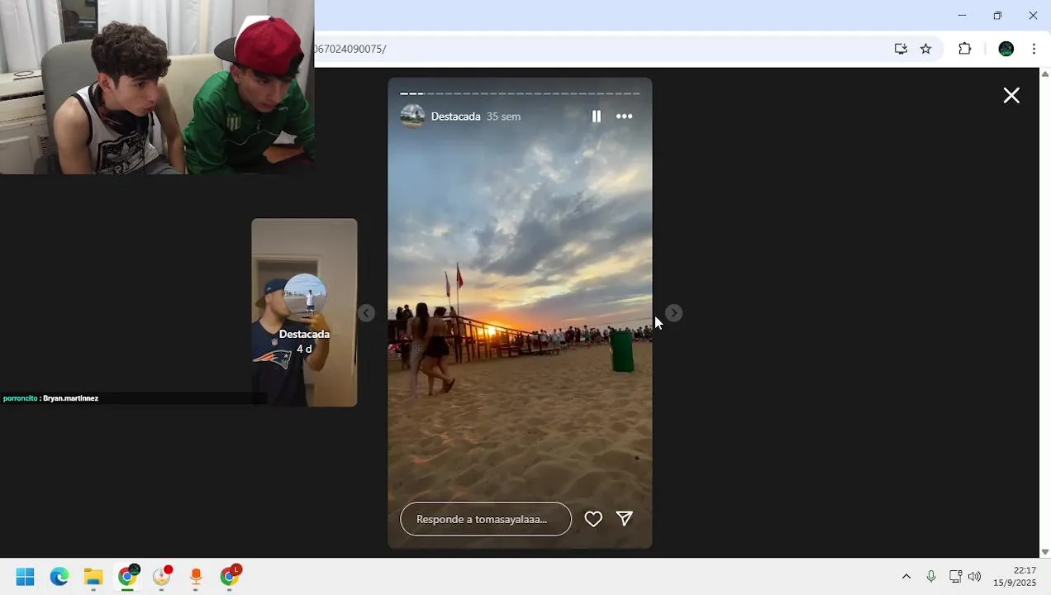Share the story via paper plane icon
1051x595 pixels.
pos(625,519)
